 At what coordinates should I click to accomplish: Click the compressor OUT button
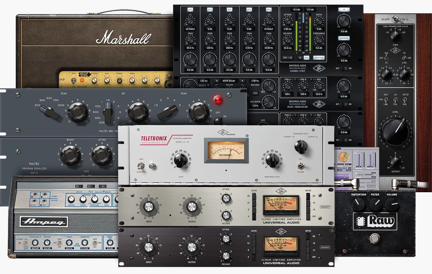(306, 58)
